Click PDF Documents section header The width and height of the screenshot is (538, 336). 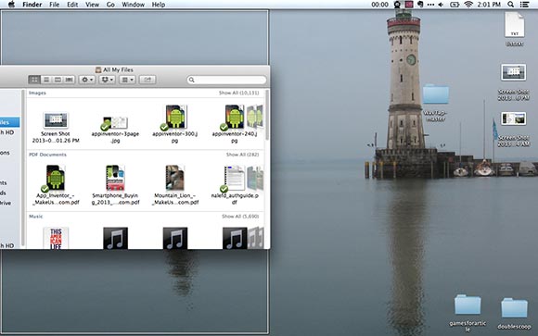point(47,155)
